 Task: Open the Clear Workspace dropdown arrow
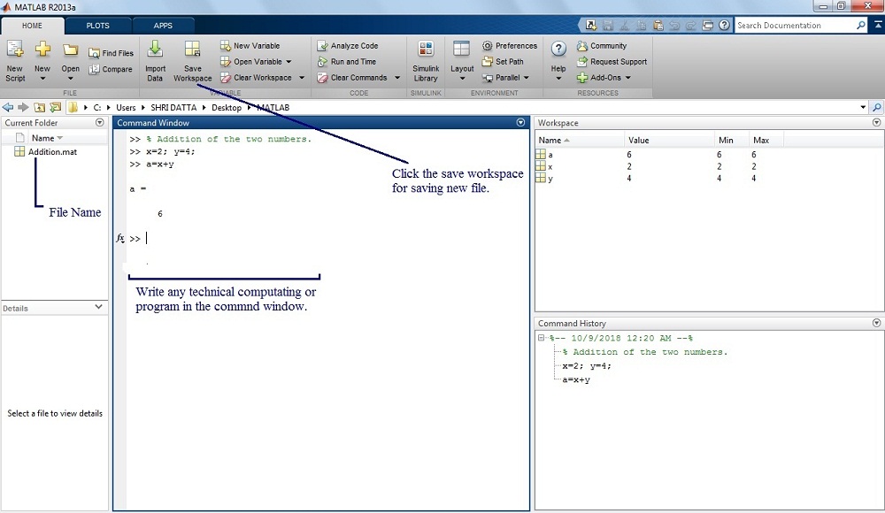(302, 78)
